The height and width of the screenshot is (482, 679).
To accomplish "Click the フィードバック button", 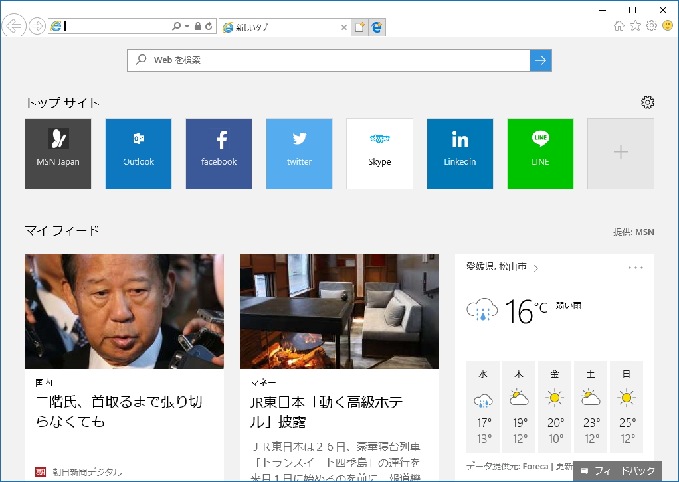I will (x=619, y=470).
